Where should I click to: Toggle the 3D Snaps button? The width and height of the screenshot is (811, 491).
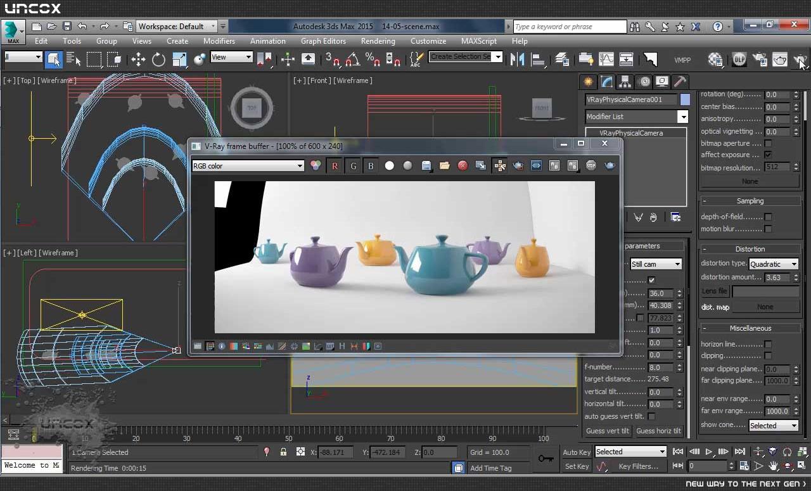tap(332, 60)
